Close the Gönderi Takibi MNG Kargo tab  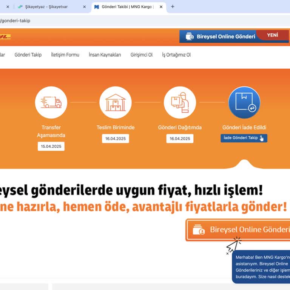pos(161,7)
